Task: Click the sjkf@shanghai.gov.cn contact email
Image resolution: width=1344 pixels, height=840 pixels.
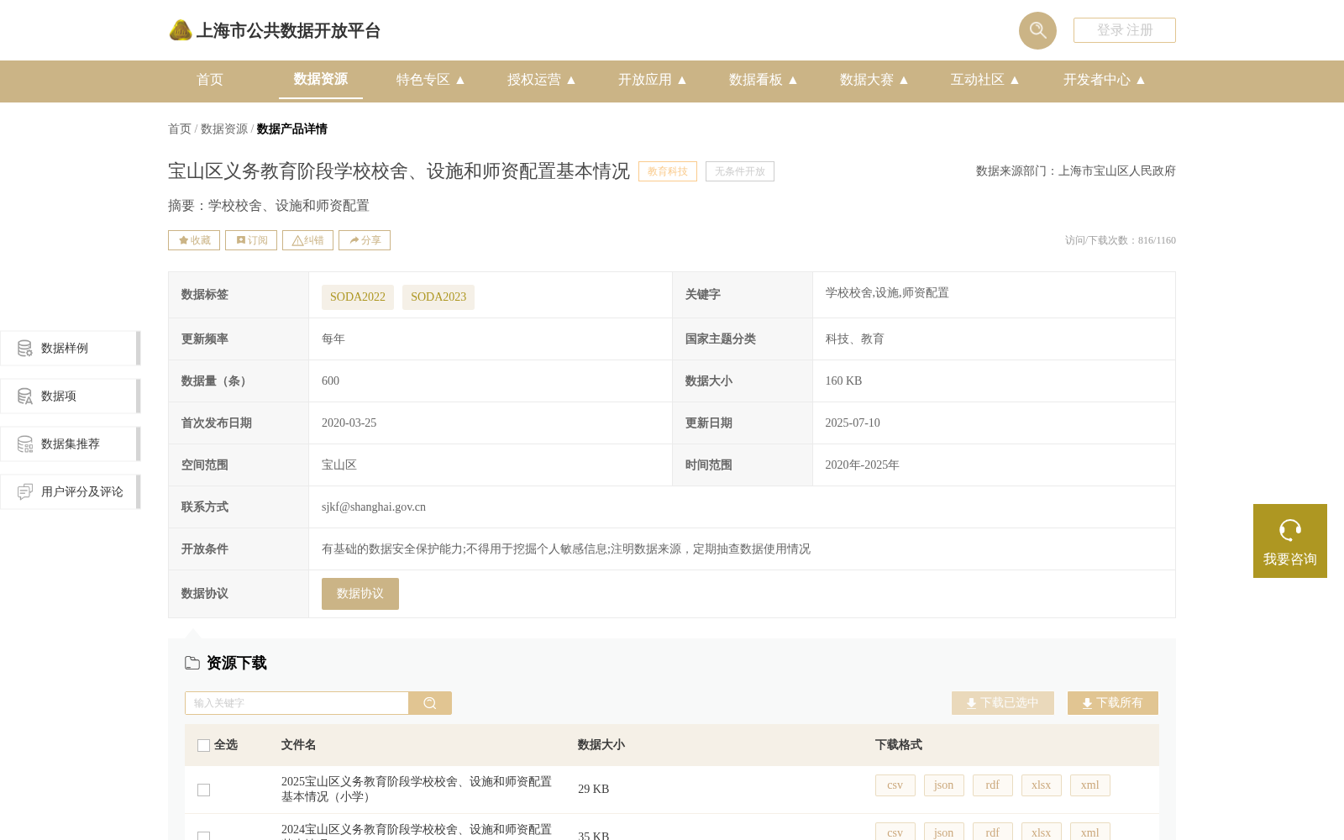Action: coord(374,507)
